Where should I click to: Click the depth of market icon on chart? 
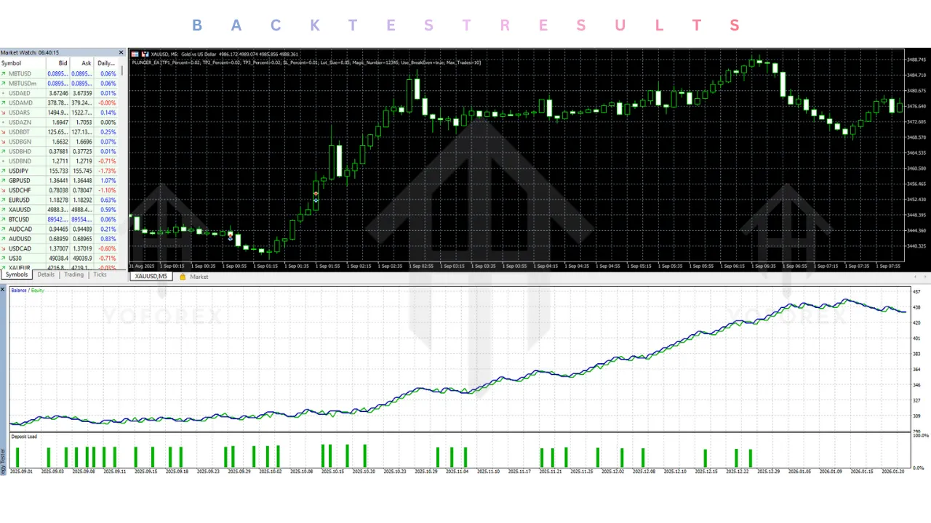pyautogui.click(x=144, y=54)
